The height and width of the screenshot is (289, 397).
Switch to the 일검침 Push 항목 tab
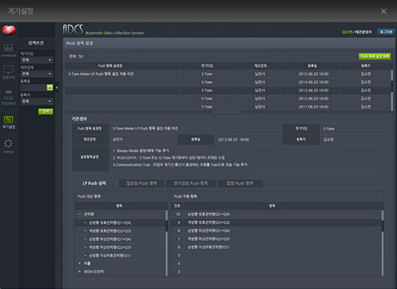[x=142, y=183]
